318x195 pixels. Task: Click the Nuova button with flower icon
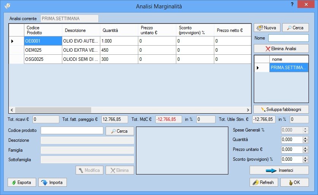(x=267, y=28)
